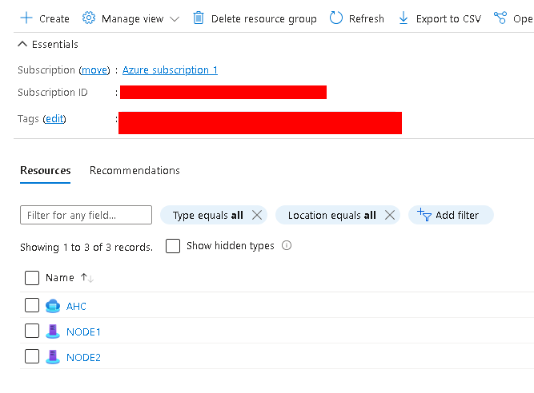Click the Subscription ID label

(x=53, y=93)
